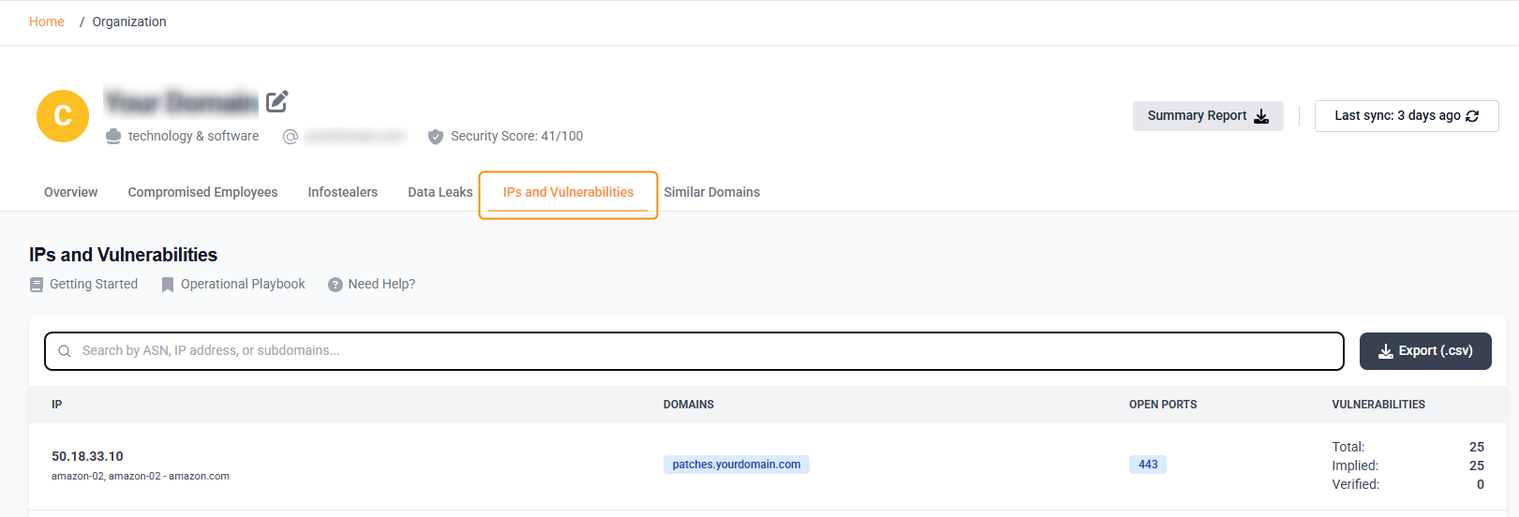Click the yellow organization avatar circle

pyautogui.click(x=63, y=116)
